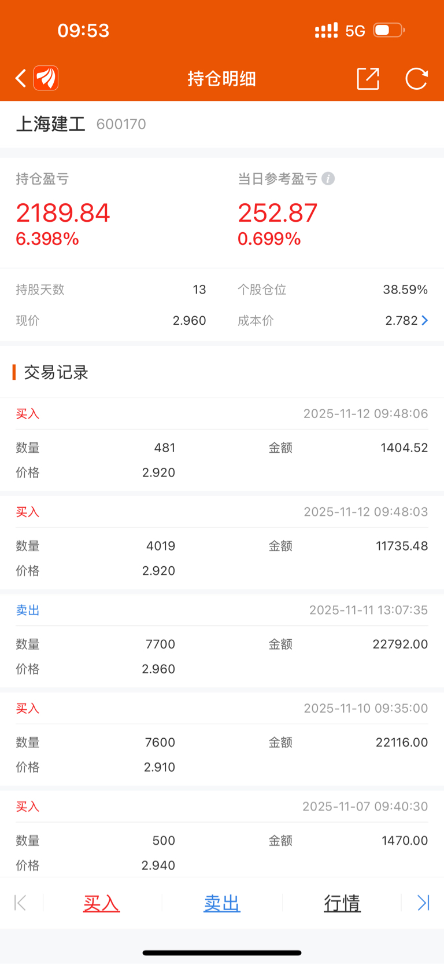This screenshot has width=444, height=964.
Task: Open the 7600-share 买入 record
Action: coord(222,742)
